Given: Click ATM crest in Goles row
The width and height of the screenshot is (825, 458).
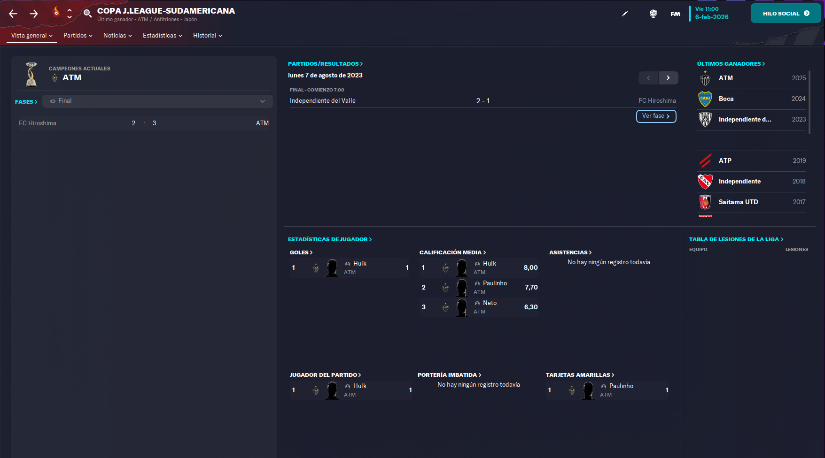Looking at the screenshot, I should 316,268.
